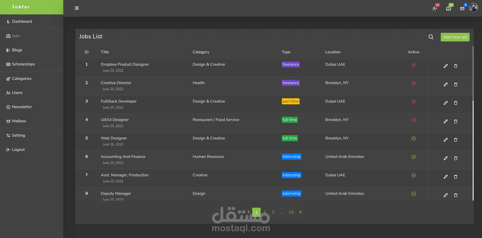Click Restaurant / Food Service category cell
The image size is (482, 238).
point(216,120)
